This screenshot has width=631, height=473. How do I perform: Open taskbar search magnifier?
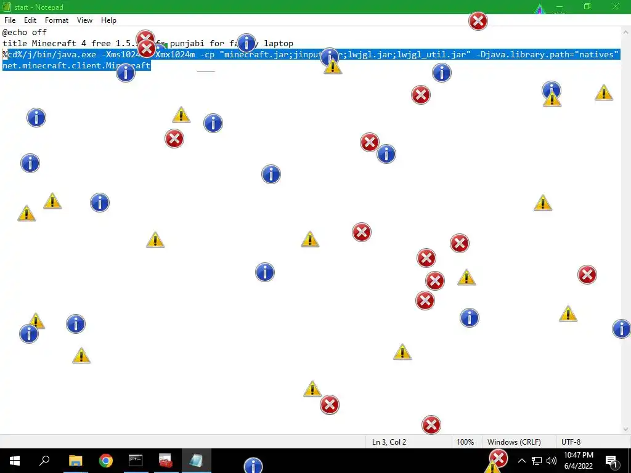44,461
